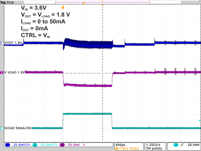Click the CTRL = VIN annotation
201x151 pixels.
(35, 36)
